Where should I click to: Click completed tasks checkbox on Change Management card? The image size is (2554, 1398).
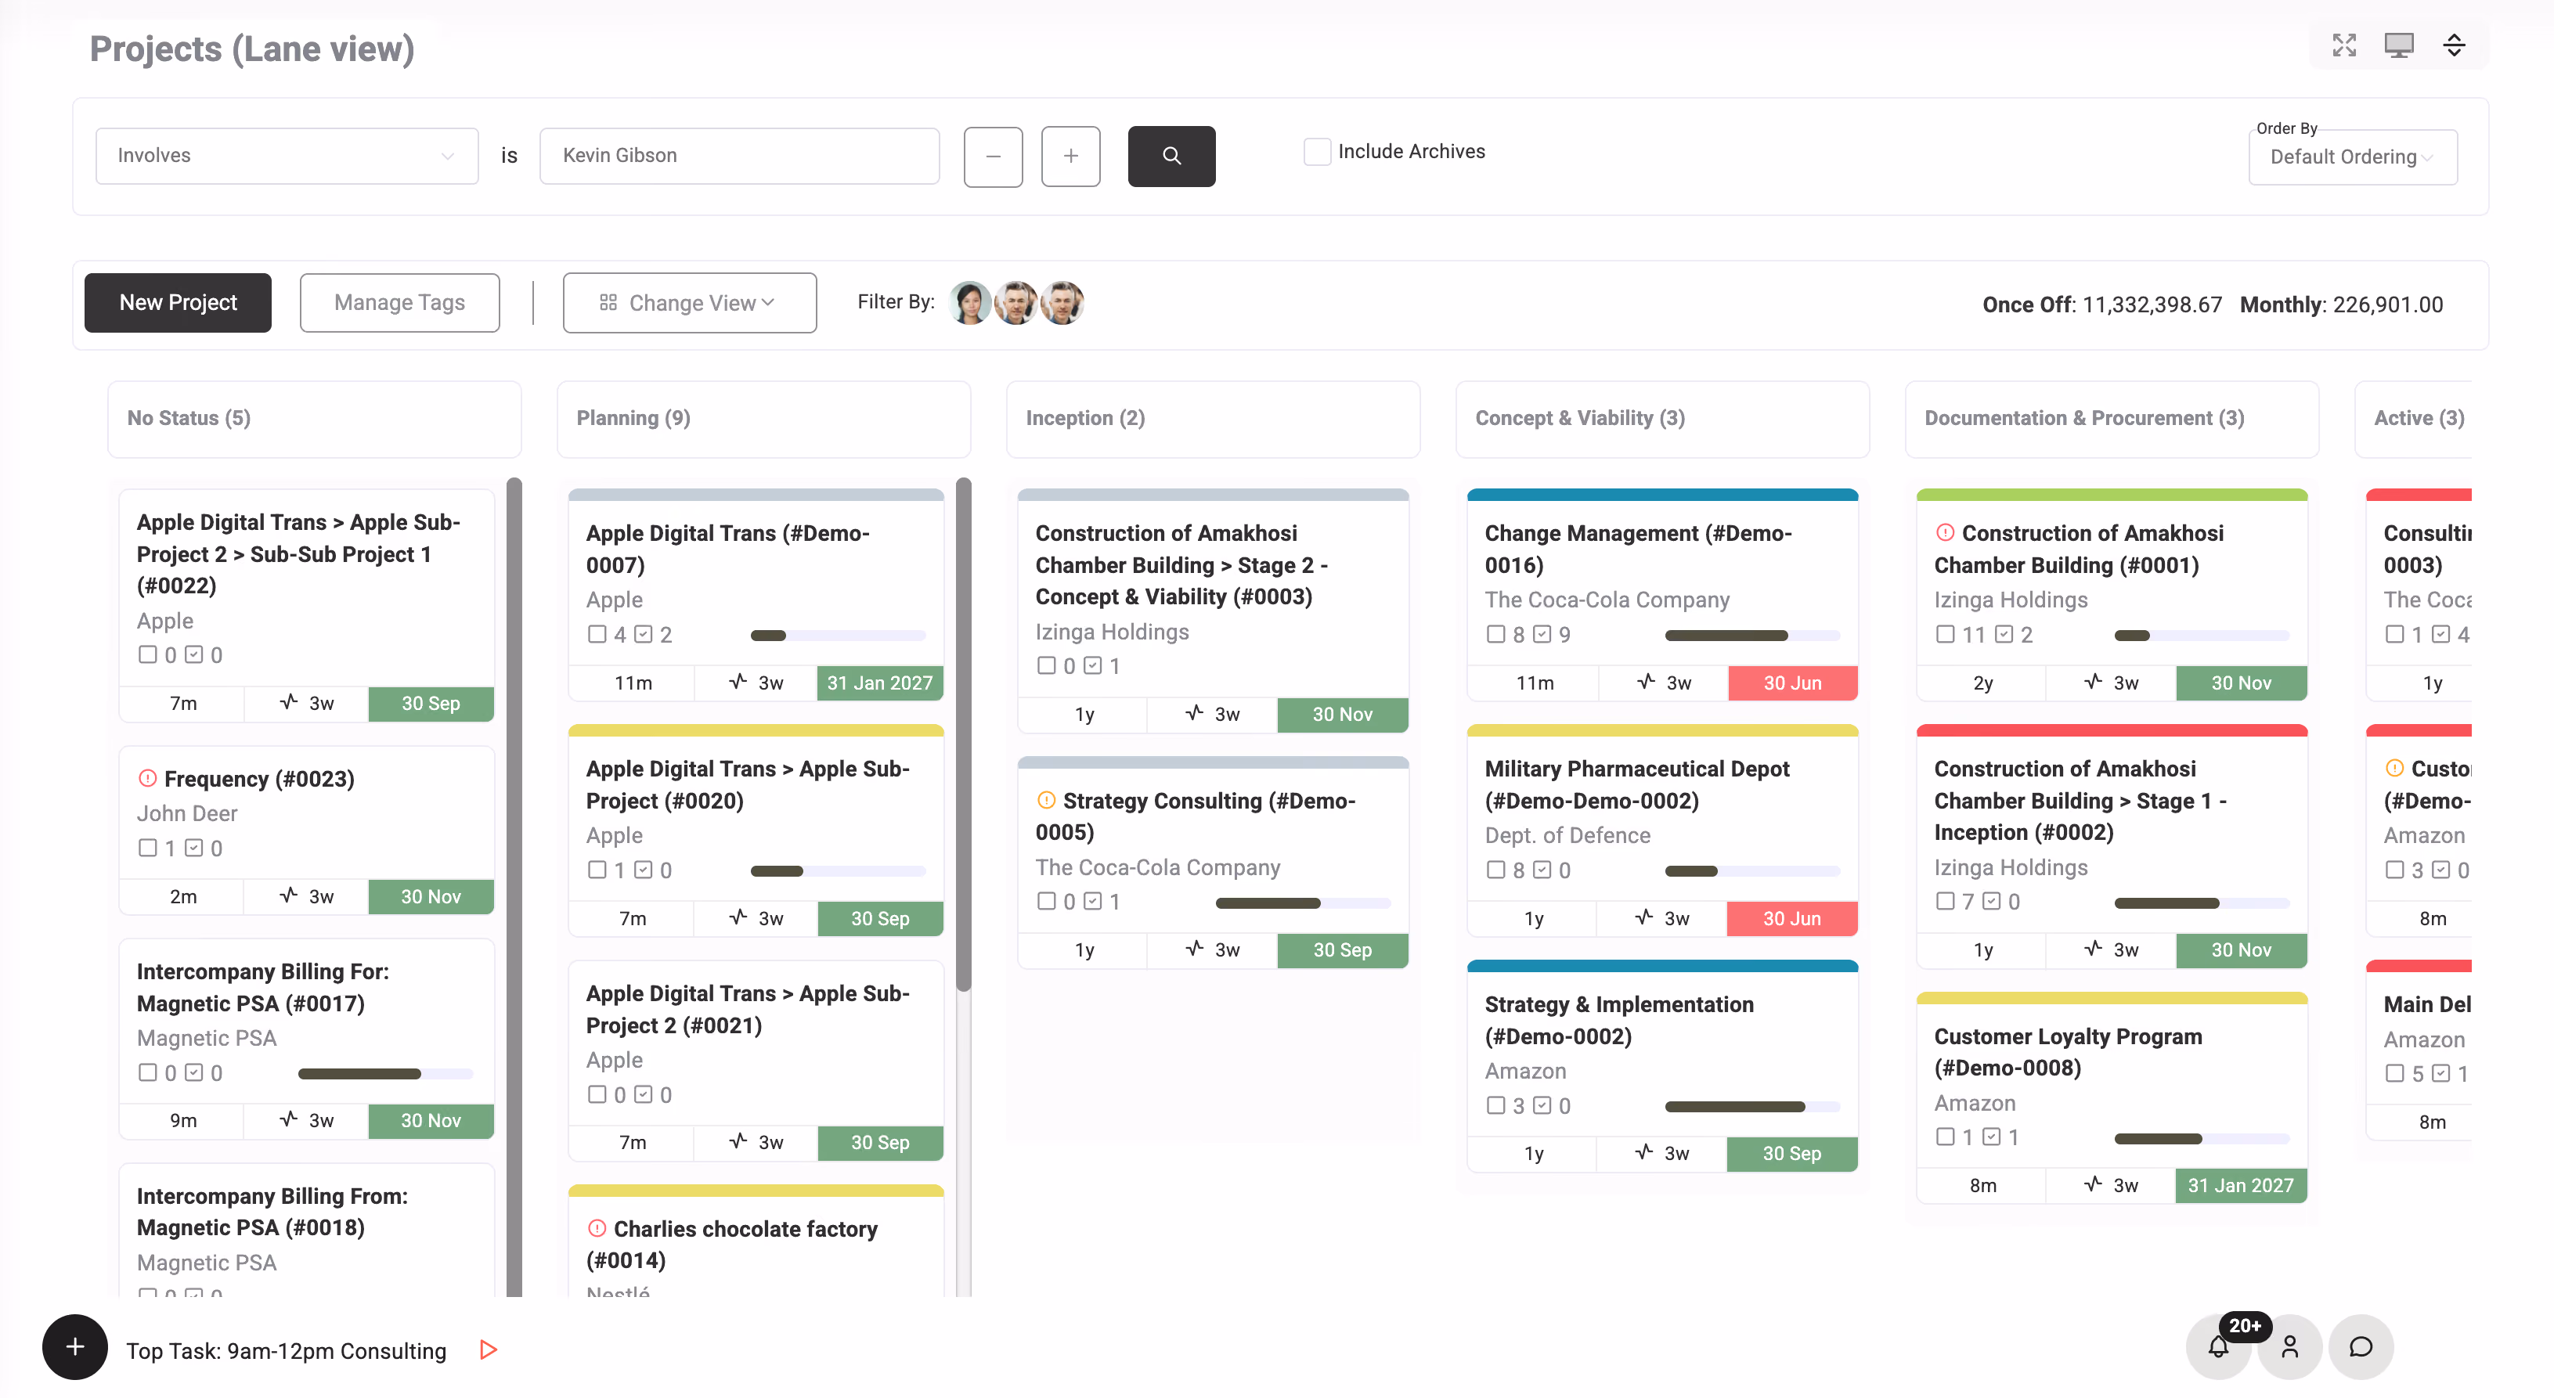[x=1542, y=633]
